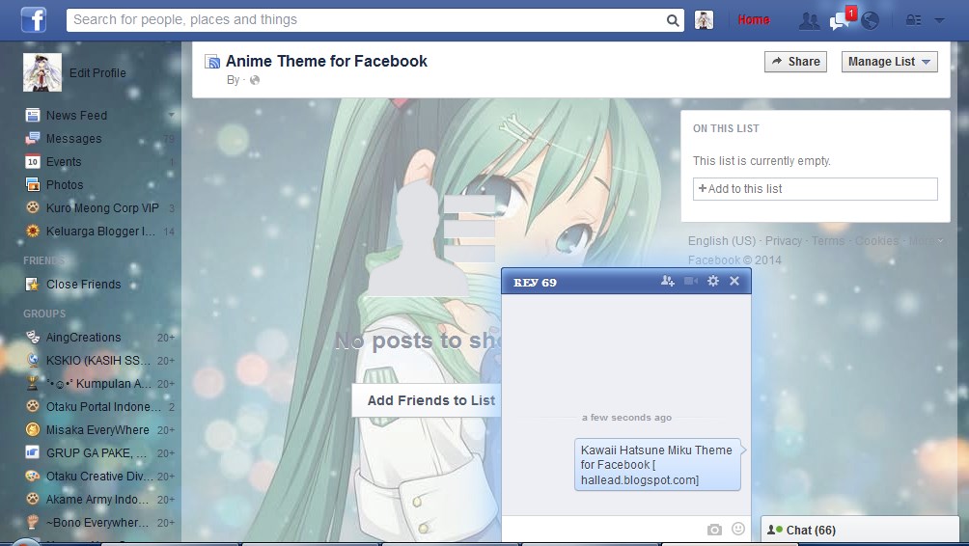Click the News Feed icon
Screen dimensions: 969x546
point(32,116)
